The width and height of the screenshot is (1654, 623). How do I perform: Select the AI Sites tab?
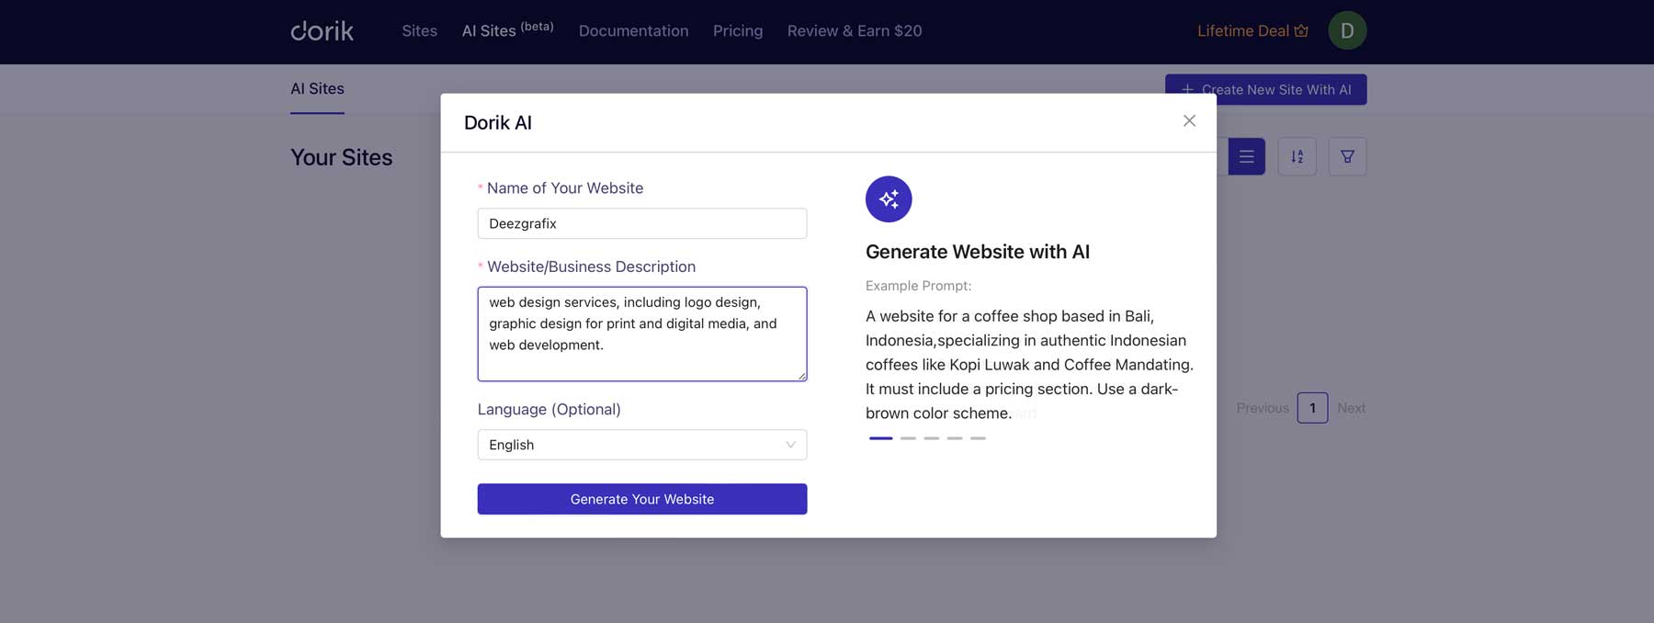pyautogui.click(x=317, y=89)
